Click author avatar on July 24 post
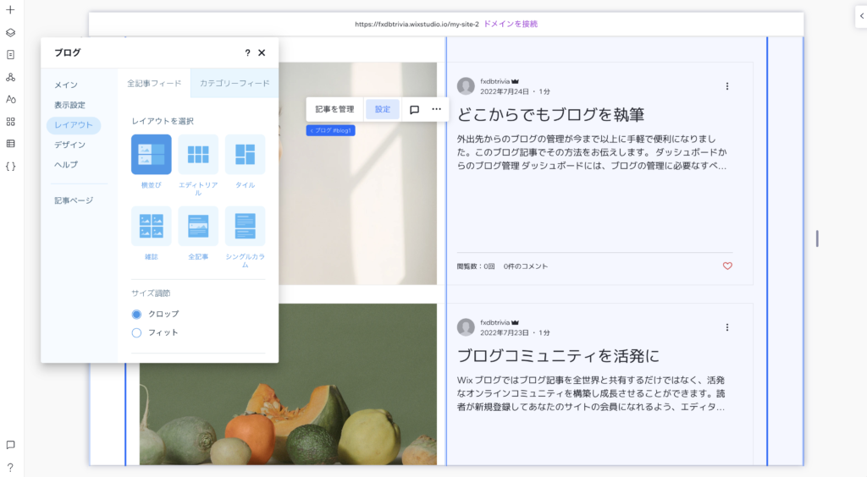The image size is (867, 477). [x=466, y=85]
